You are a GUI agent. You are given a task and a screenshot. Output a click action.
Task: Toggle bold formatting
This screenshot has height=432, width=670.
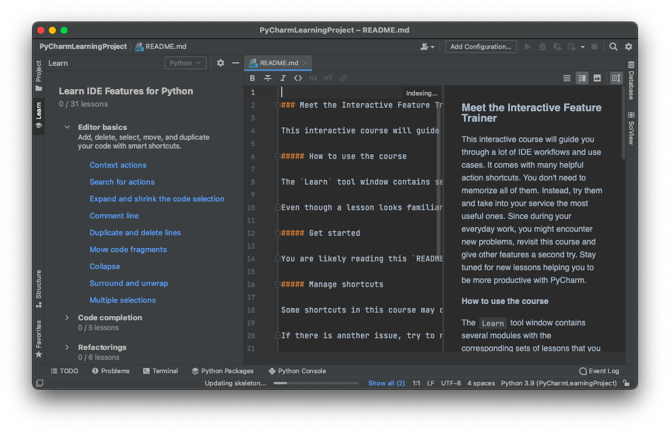pyautogui.click(x=253, y=78)
